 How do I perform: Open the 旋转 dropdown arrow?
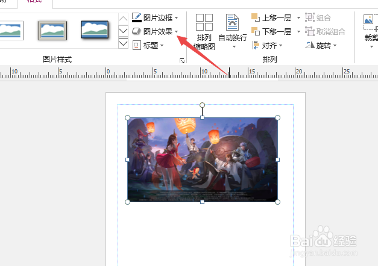click(x=335, y=45)
